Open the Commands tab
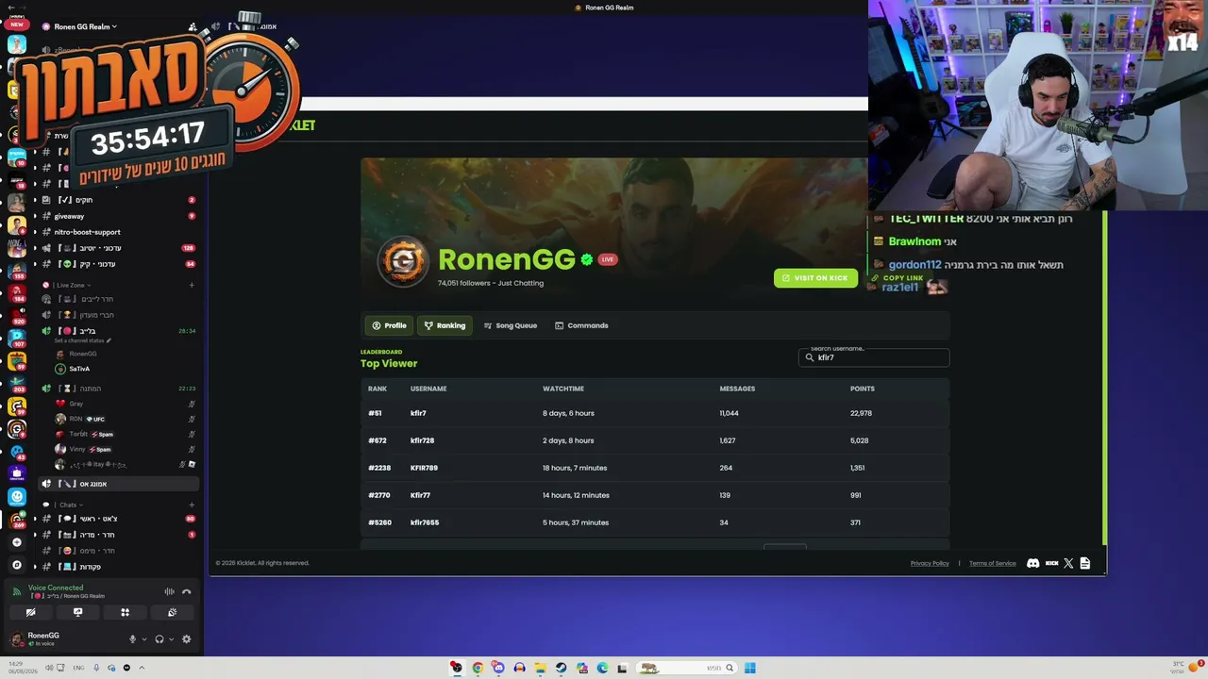Viewport: 1208px width, 679px height. [x=581, y=325]
